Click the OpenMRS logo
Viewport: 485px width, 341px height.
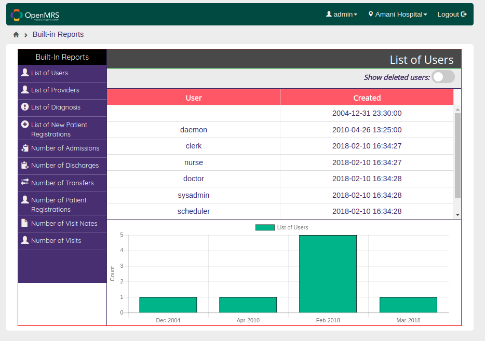click(x=35, y=15)
